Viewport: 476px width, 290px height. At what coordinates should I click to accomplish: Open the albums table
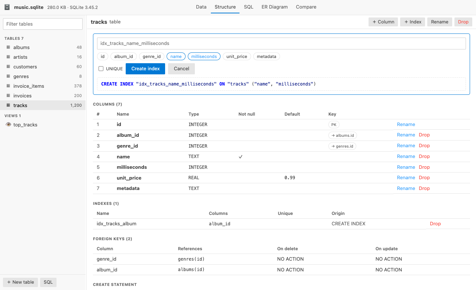click(x=43, y=47)
